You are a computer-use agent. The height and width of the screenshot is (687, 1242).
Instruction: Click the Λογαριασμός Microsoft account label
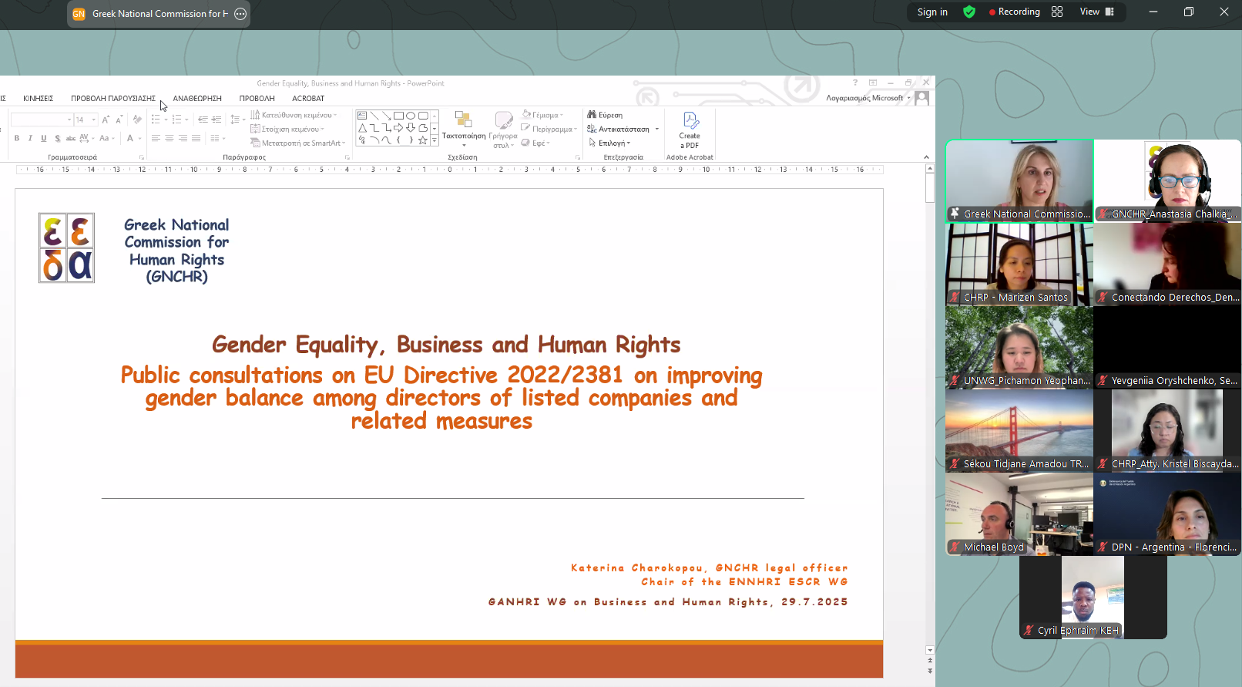click(x=864, y=99)
